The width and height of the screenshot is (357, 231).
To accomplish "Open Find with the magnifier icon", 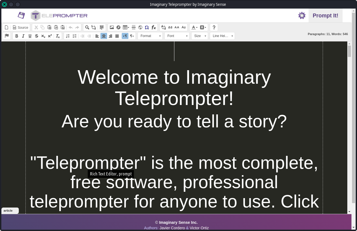I will click(x=87, y=27).
